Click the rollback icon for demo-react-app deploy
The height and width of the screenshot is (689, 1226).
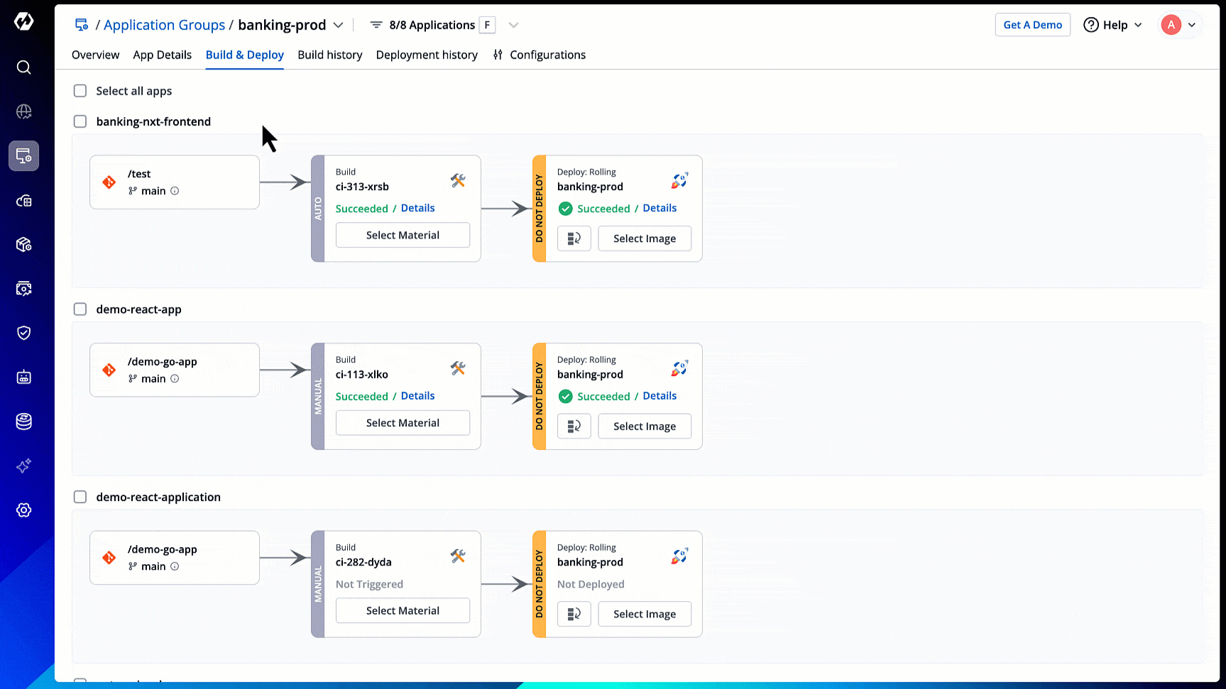[x=574, y=426]
